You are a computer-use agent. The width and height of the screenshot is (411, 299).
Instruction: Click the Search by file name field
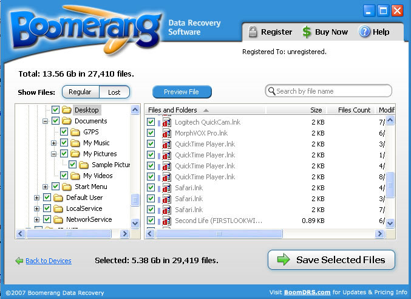[x=328, y=91]
